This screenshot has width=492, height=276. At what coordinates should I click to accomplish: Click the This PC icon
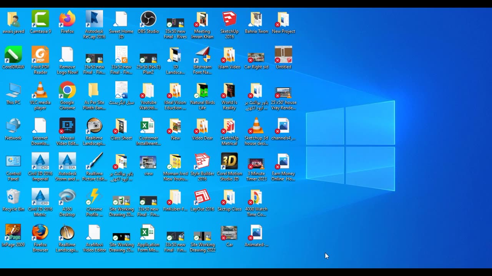[13, 90]
